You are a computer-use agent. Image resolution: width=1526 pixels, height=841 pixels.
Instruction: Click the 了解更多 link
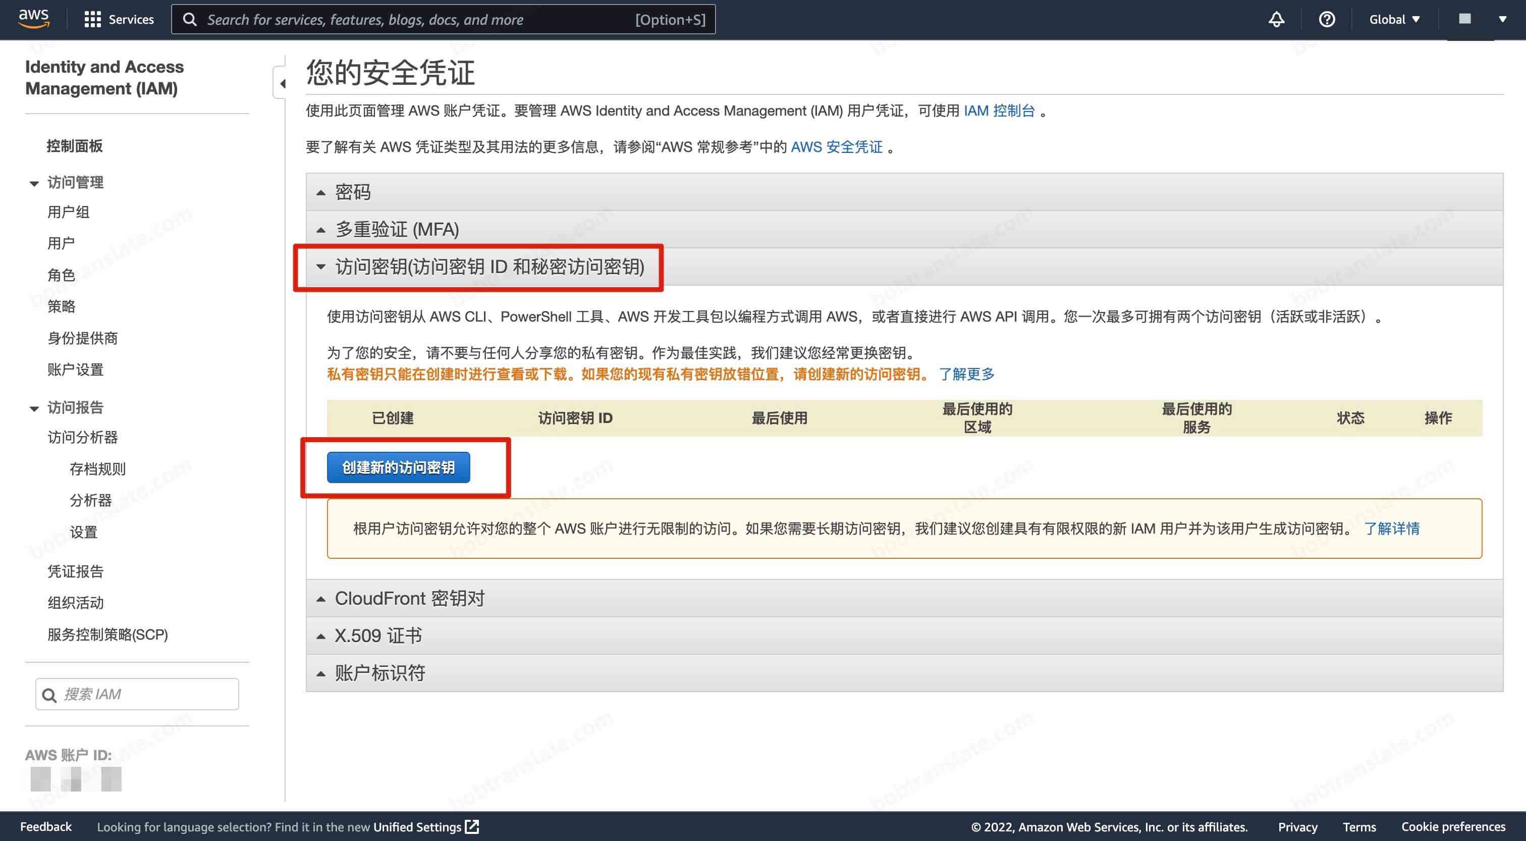(967, 374)
